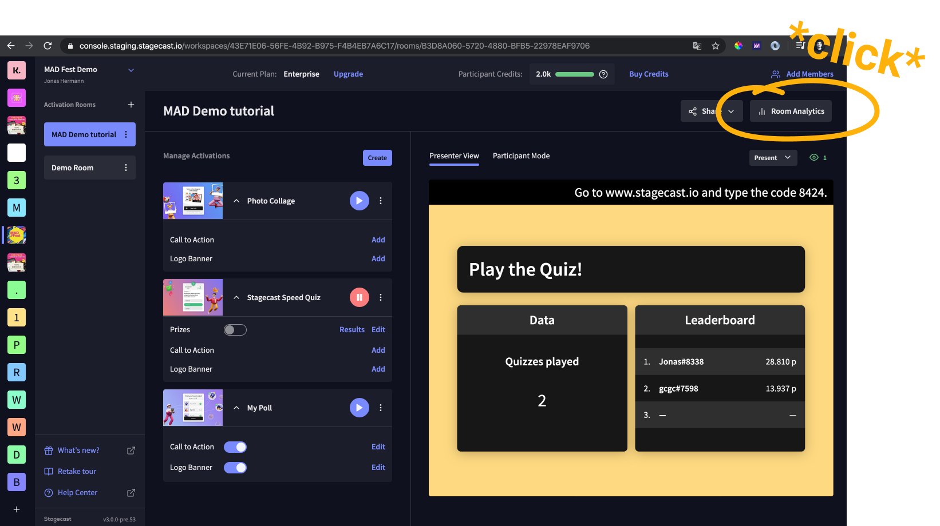
Task: Show participant credits help info icon
Action: tap(603, 74)
